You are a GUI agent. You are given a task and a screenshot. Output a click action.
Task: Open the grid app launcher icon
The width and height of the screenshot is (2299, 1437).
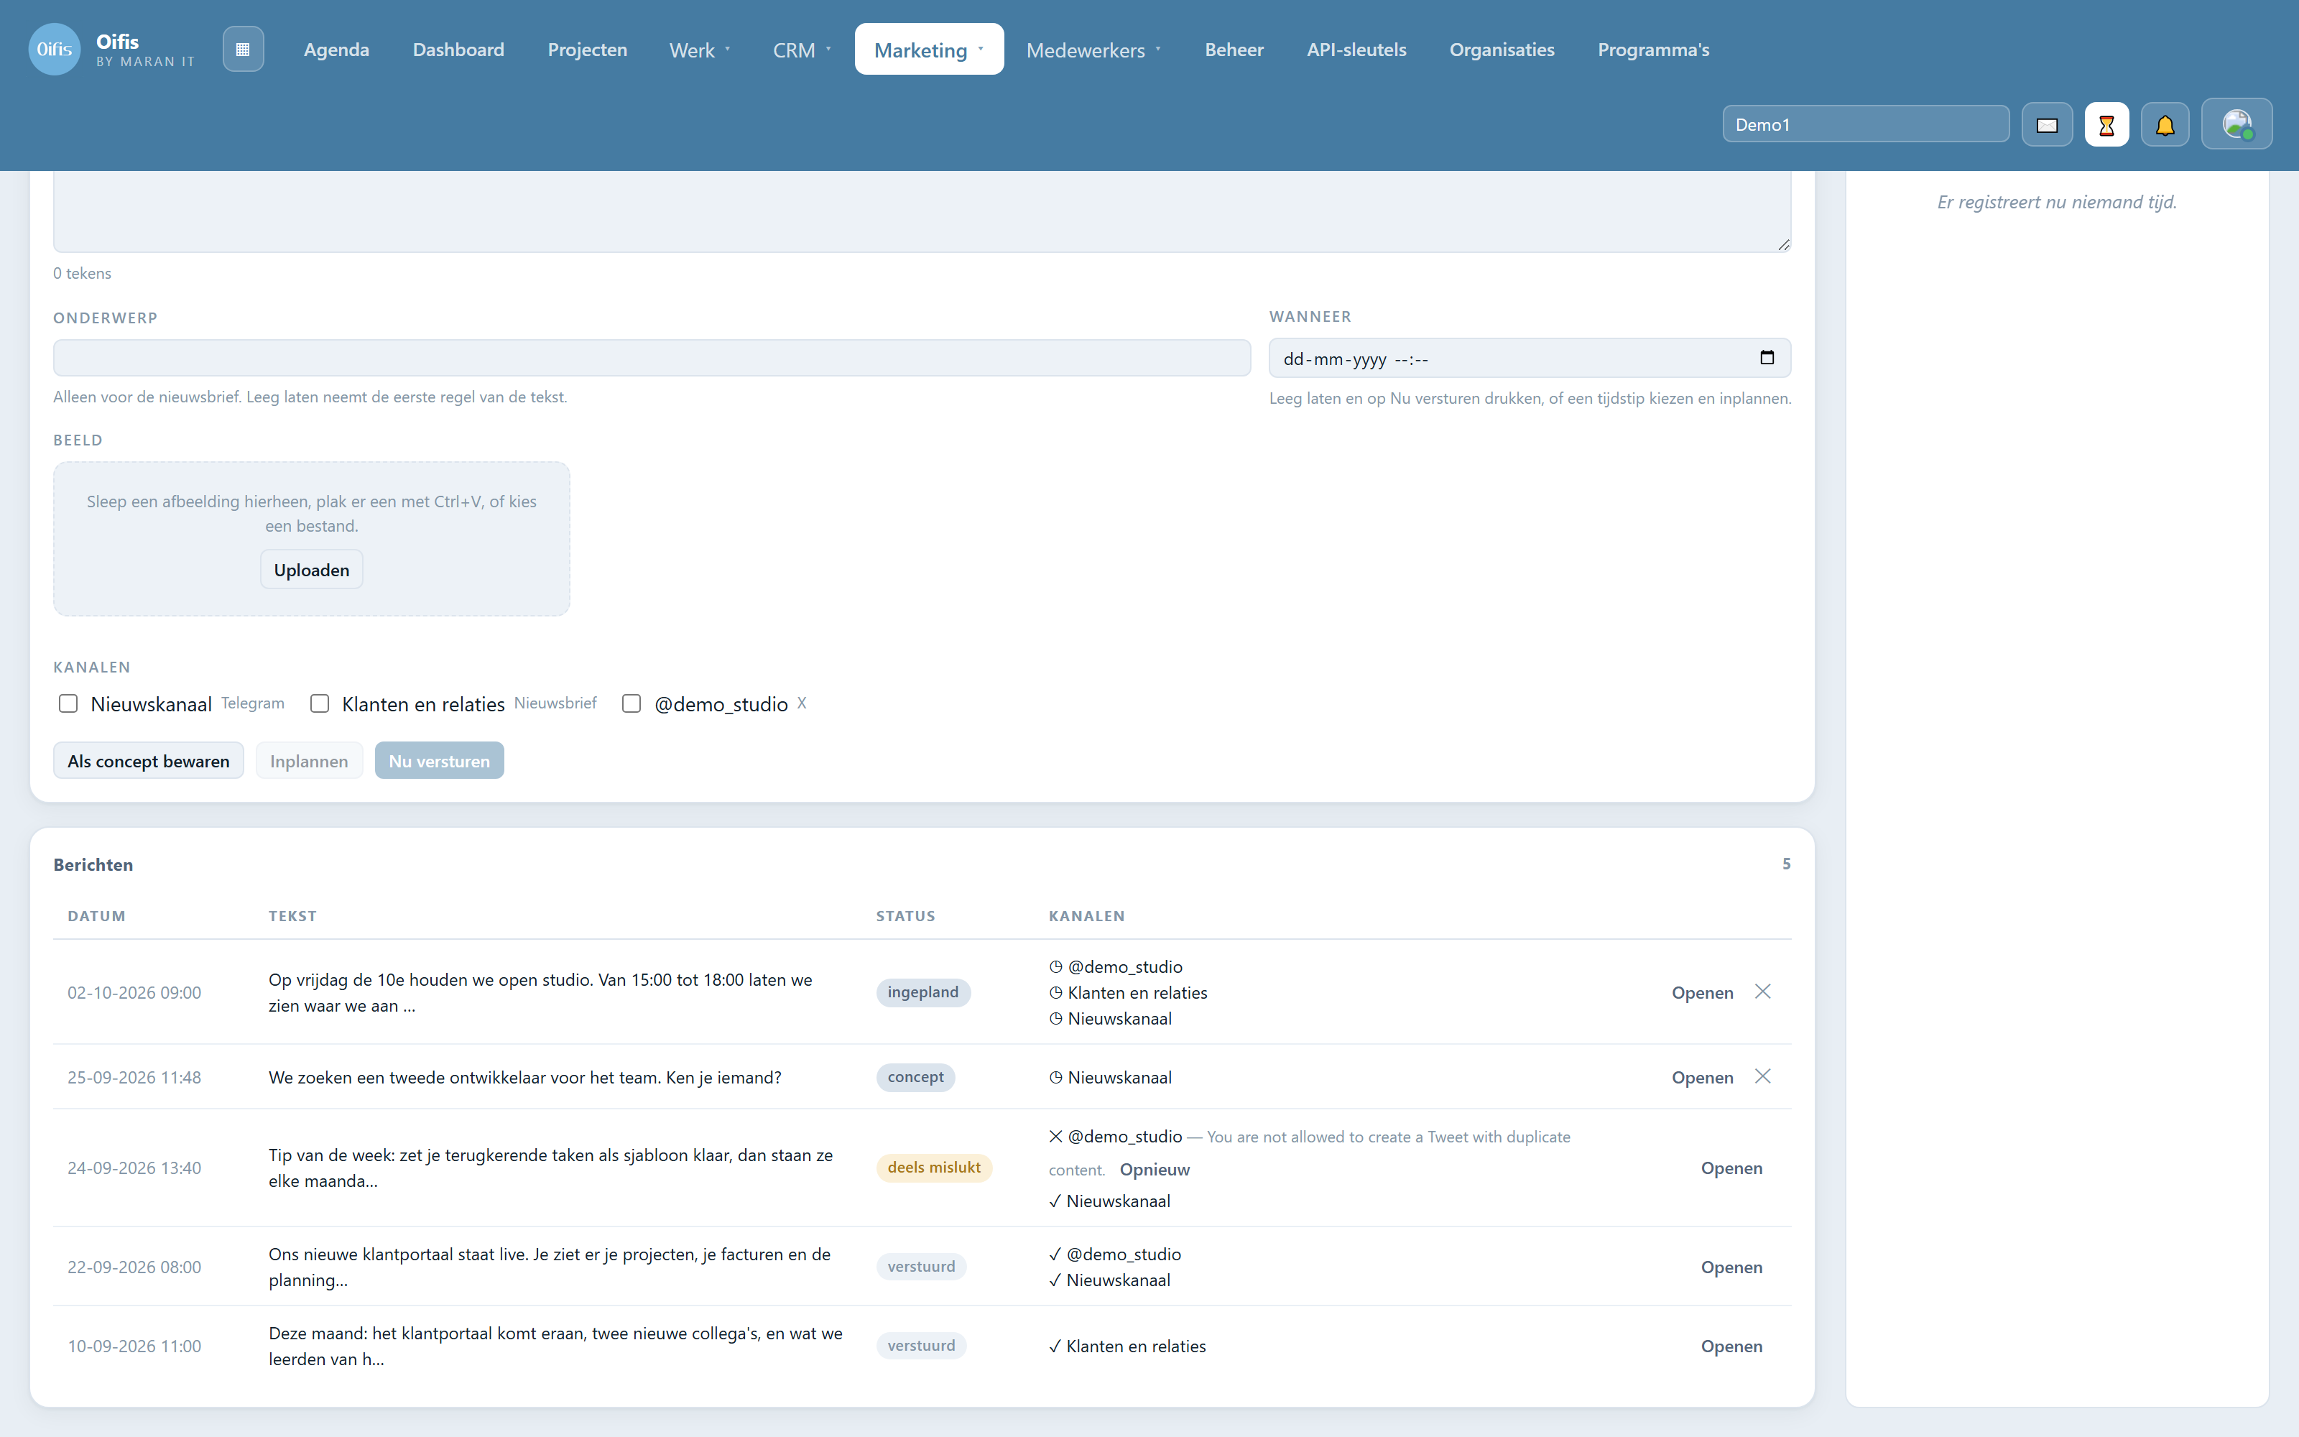pos(244,50)
